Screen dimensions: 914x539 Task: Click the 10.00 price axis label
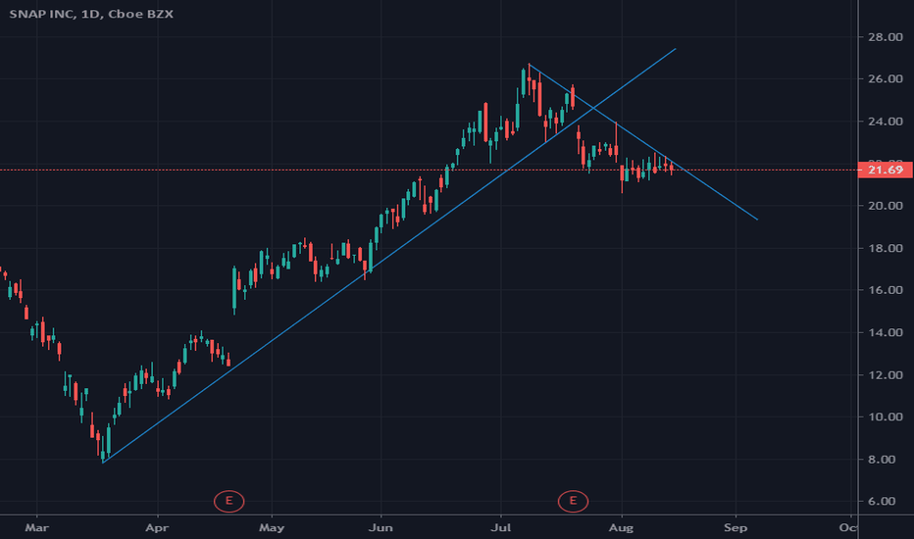tap(885, 417)
